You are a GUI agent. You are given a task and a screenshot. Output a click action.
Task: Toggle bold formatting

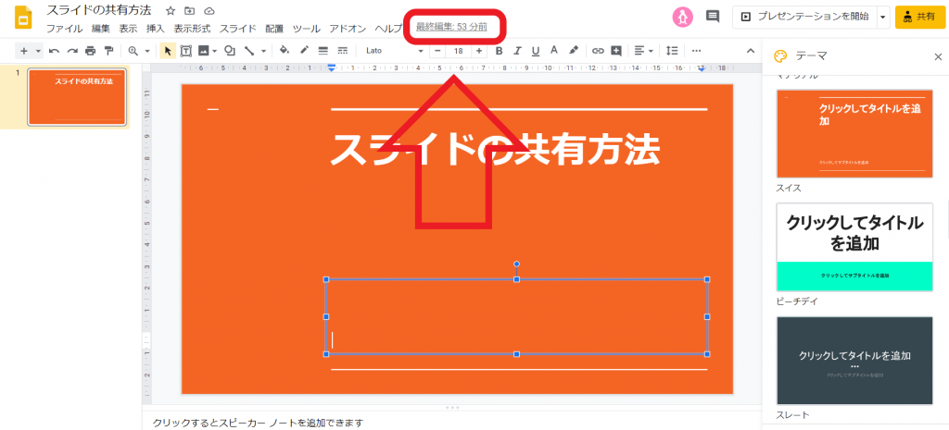499,51
